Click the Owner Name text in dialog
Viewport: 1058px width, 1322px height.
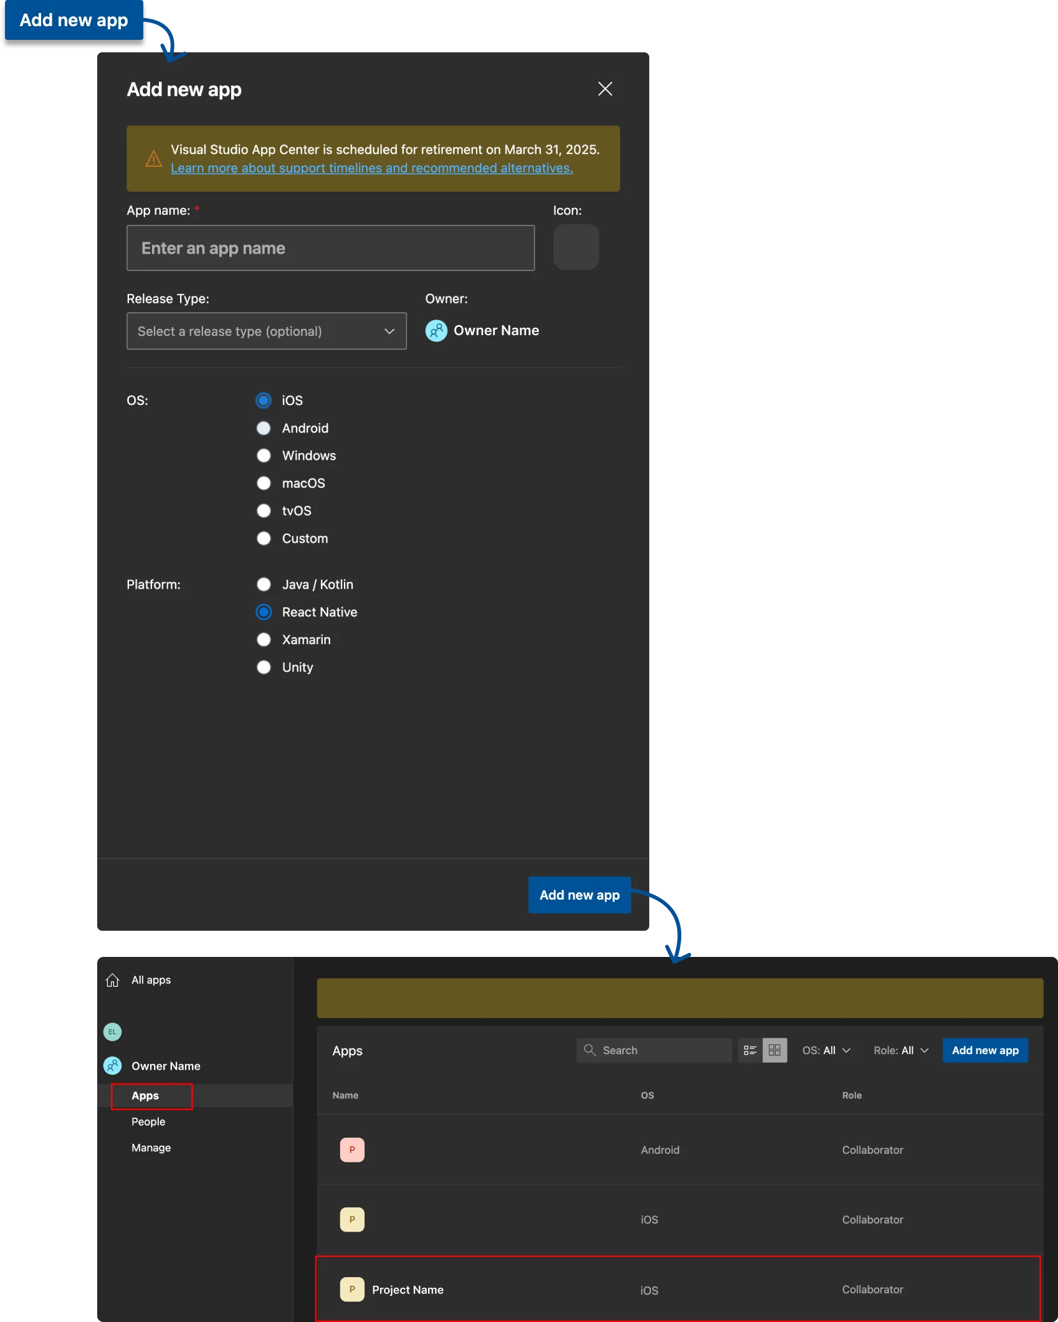click(496, 331)
